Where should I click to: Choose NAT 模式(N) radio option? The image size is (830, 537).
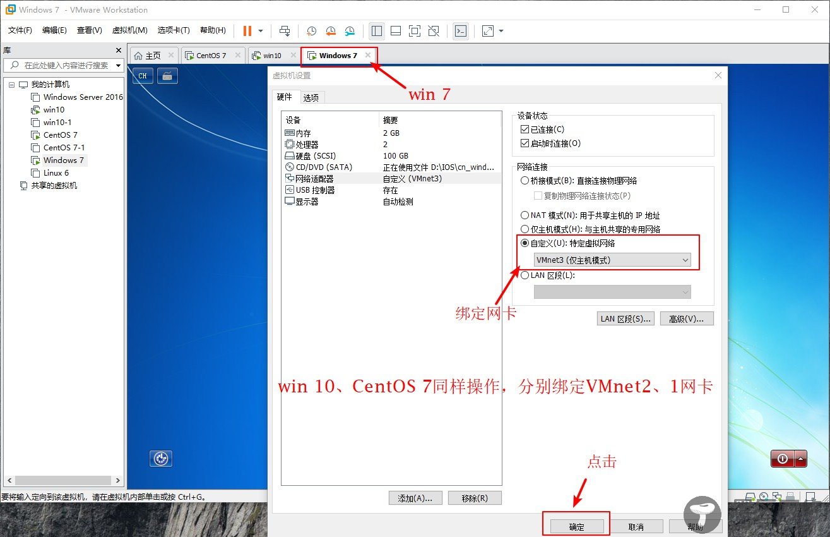(525, 215)
